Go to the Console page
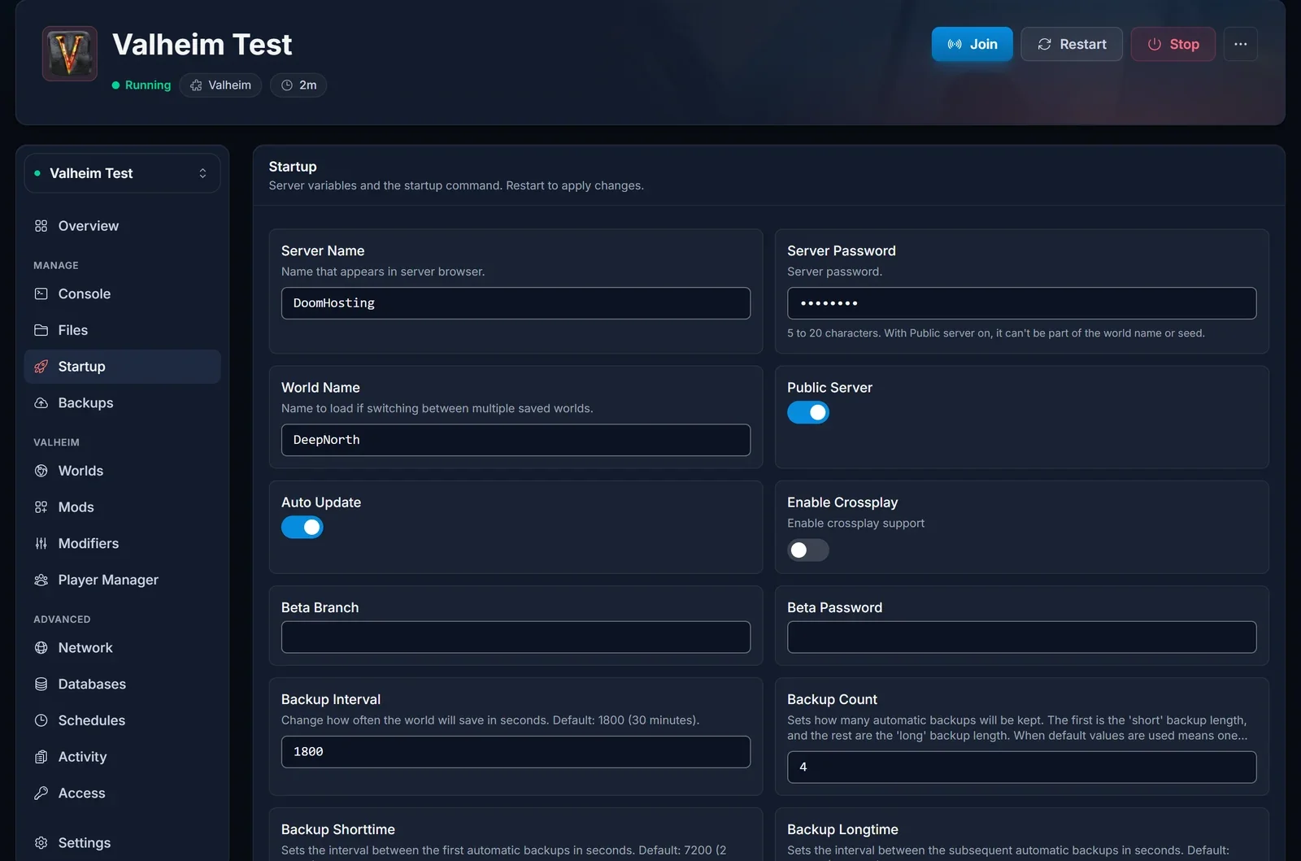 coord(122,294)
